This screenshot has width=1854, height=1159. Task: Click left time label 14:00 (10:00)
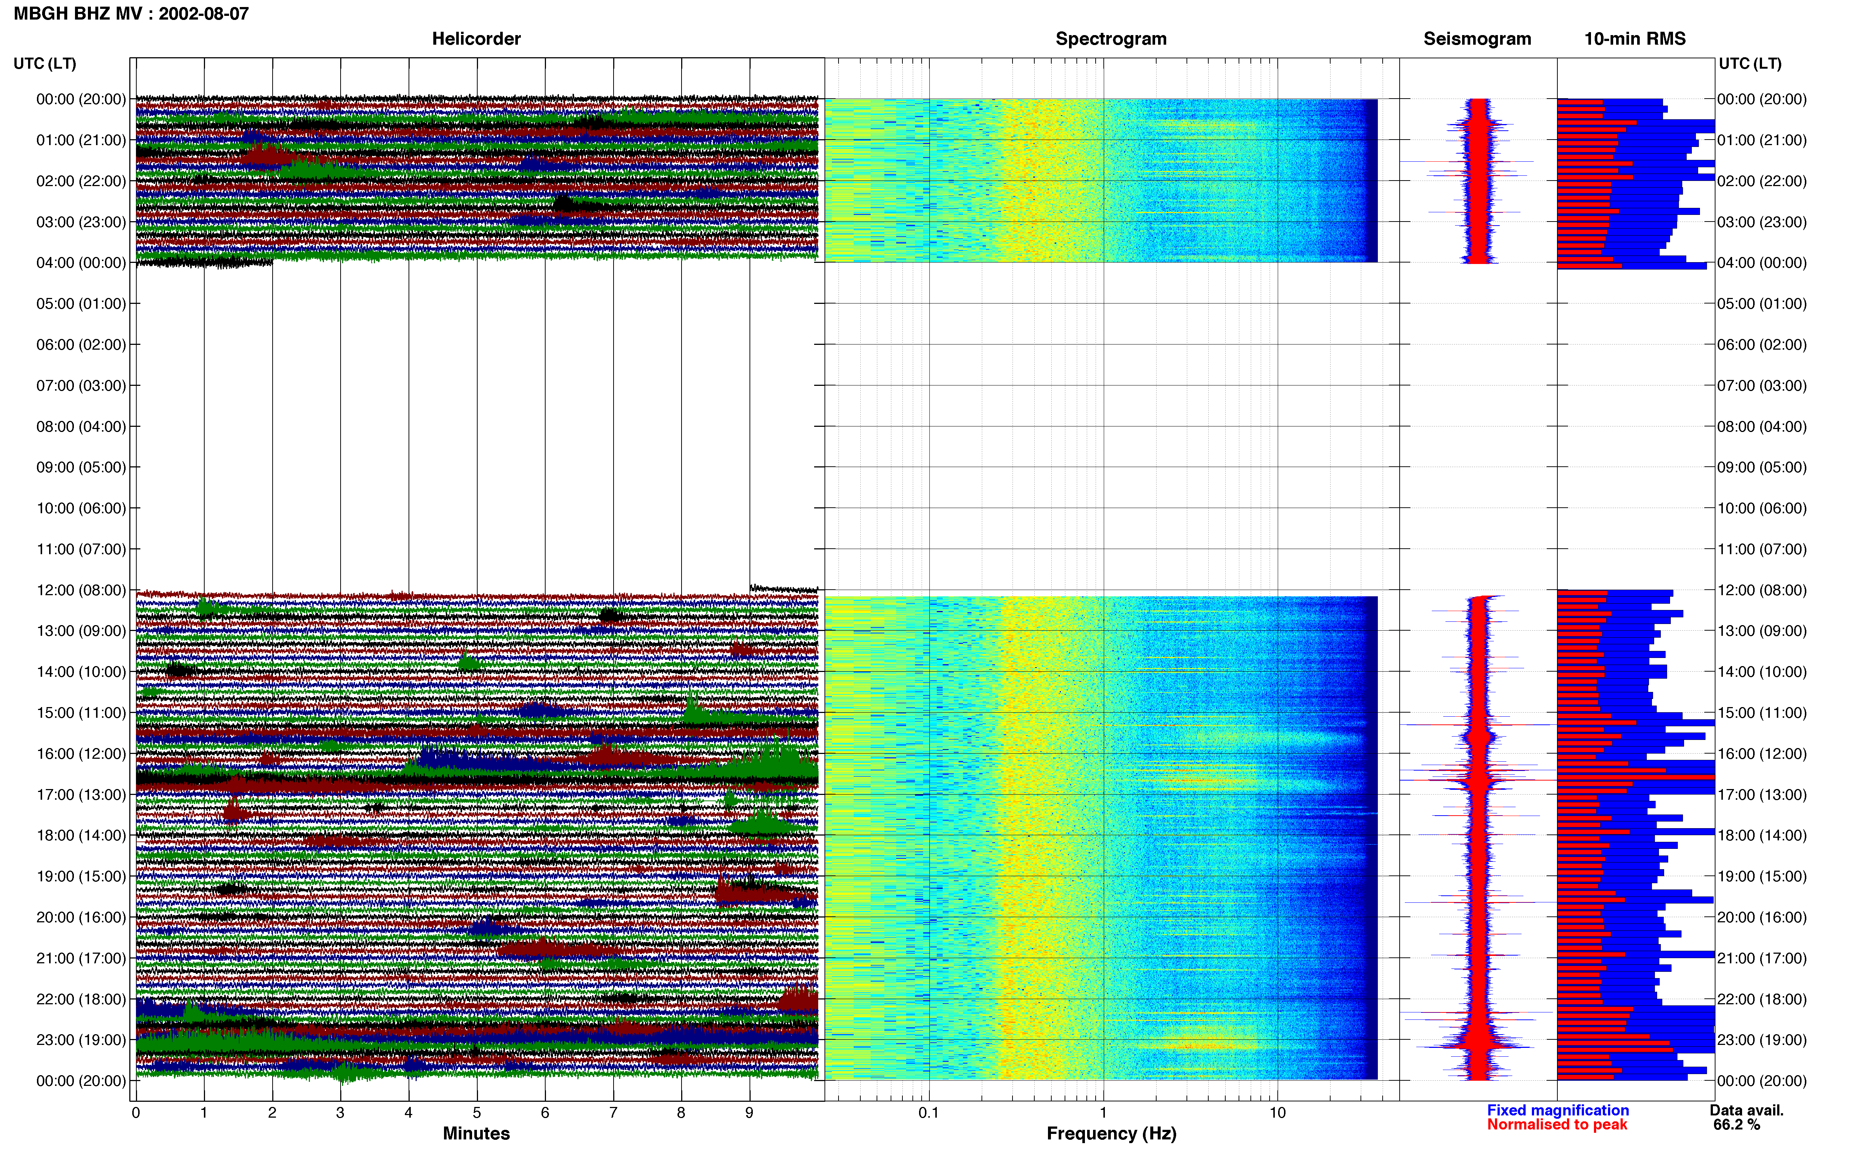point(81,672)
